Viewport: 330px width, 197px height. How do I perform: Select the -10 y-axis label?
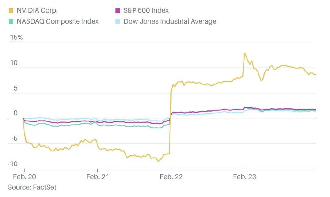(x=13, y=164)
